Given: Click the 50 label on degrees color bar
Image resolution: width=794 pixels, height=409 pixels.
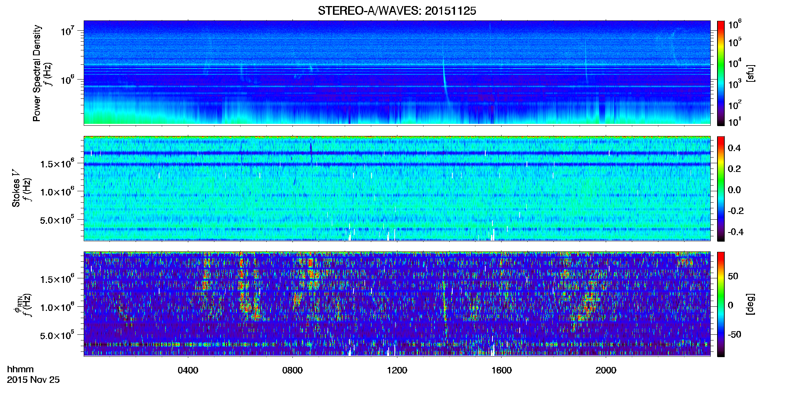Looking at the screenshot, I should (x=733, y=276).
